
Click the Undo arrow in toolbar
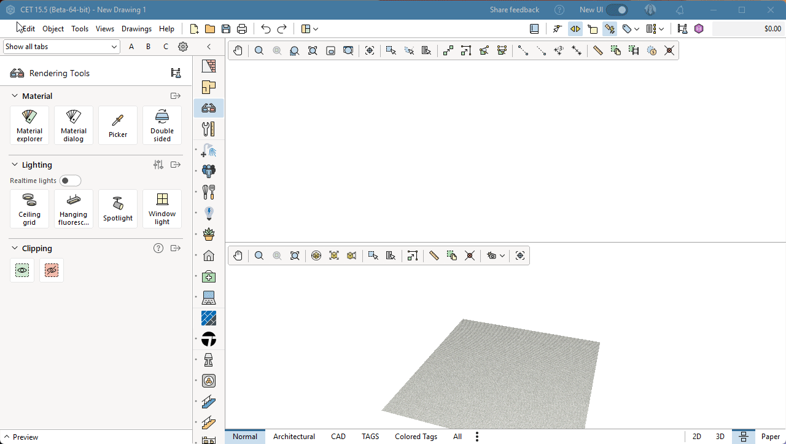coord(265,29)
